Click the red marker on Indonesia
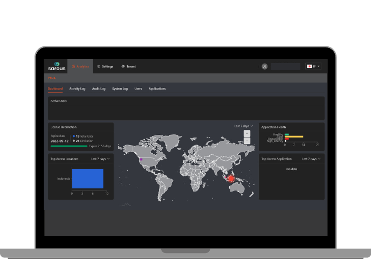The height and width of the screenshot is (259, 371). [x=231, y=178]
